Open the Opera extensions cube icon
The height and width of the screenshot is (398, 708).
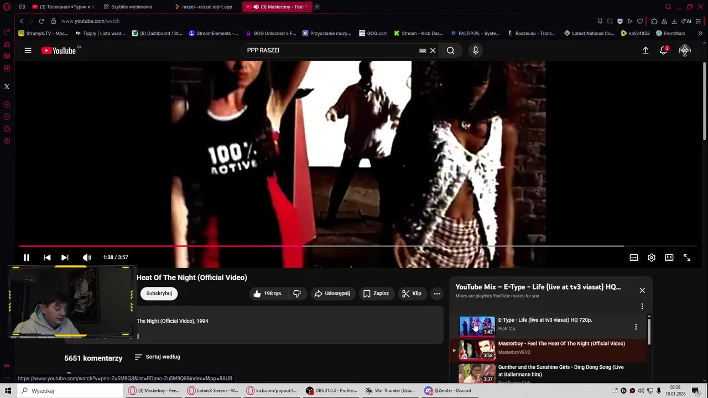tap(654, 21)
